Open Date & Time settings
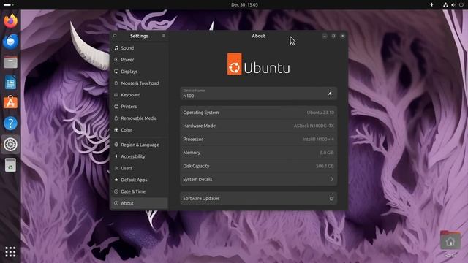The width and height of the screenshot is (468, 263). coord(139,191)
